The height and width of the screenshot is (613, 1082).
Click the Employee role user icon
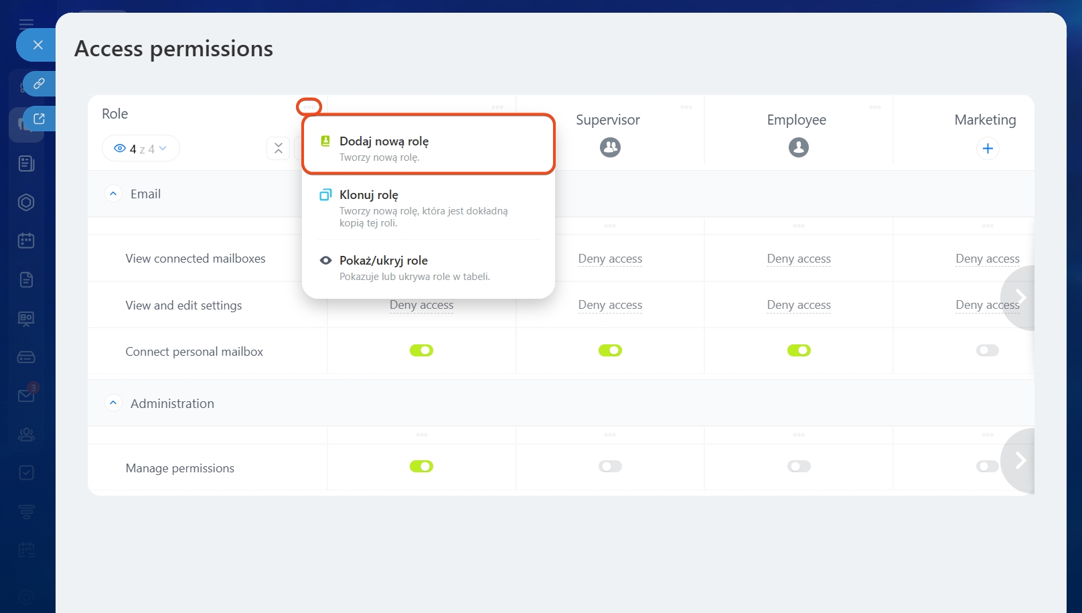(798, 147)
